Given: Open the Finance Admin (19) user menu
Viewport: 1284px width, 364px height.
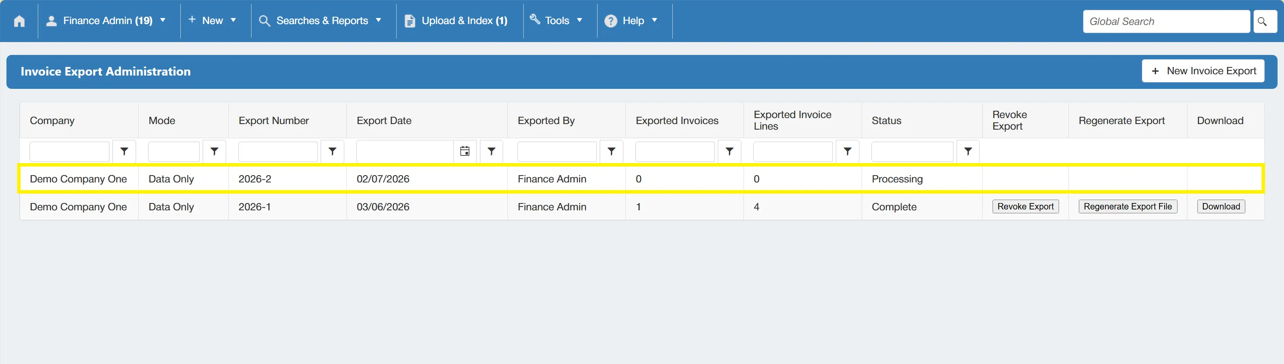Looking at the screenshot, I should pyautogui.click(x=106, y=21).
